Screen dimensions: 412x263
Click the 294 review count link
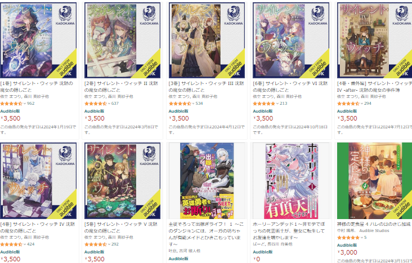[x=368, y=104]
